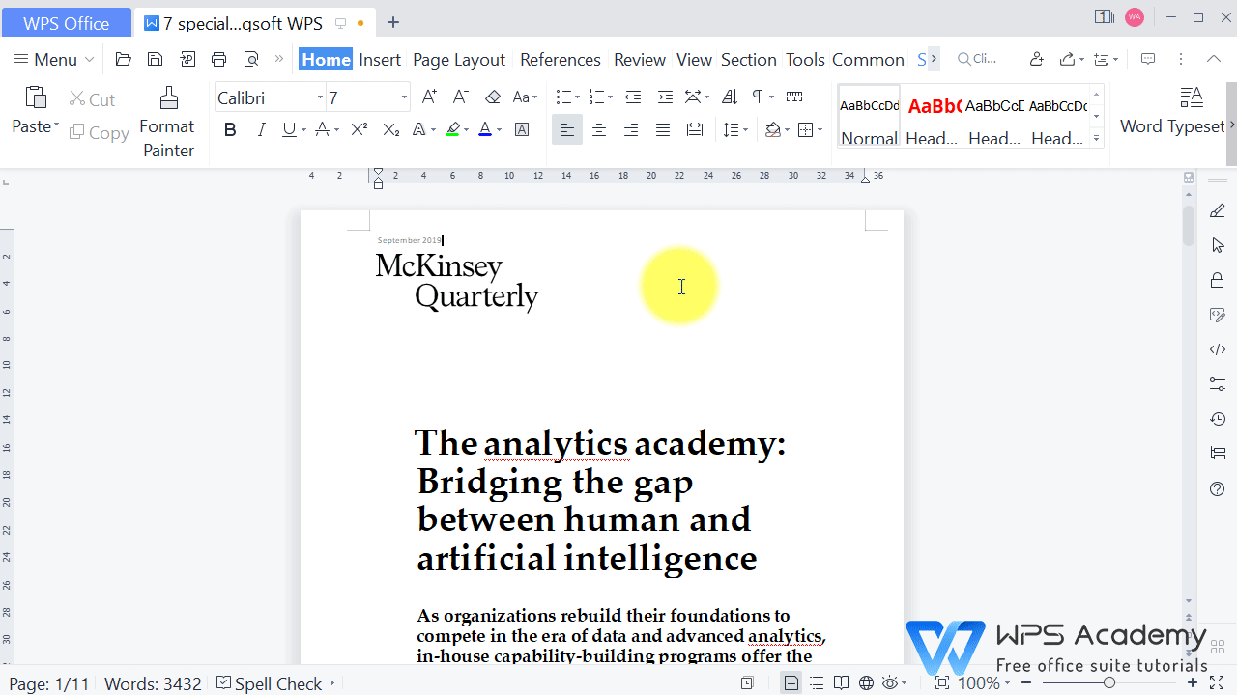Toggle italic formatting
Screen dimensions: 1237x695
coord(261,129)
